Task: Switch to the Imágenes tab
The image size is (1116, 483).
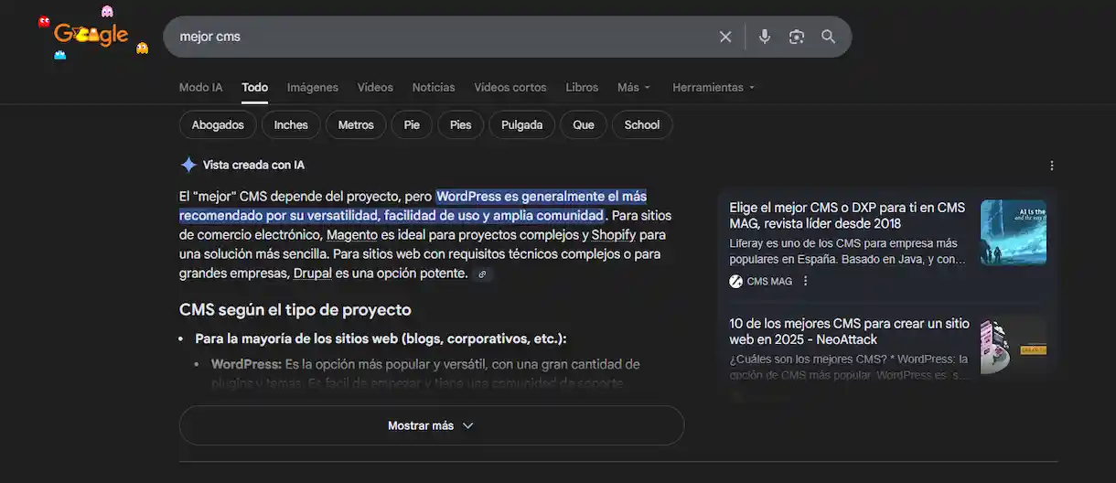Action: point(312,88)
